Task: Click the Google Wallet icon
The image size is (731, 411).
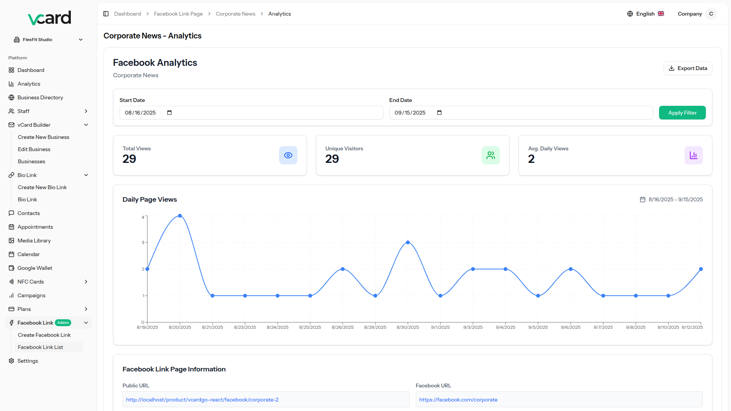Action: point(11,268)
